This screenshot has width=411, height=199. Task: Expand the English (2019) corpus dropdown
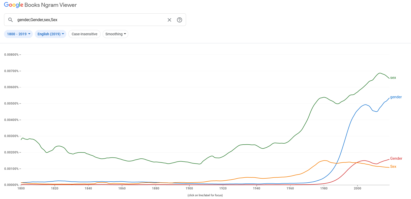coord(50,34)
